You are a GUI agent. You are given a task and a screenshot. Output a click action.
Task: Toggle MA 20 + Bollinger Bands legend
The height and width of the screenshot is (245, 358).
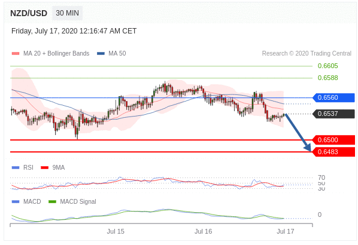click(51, 53)
